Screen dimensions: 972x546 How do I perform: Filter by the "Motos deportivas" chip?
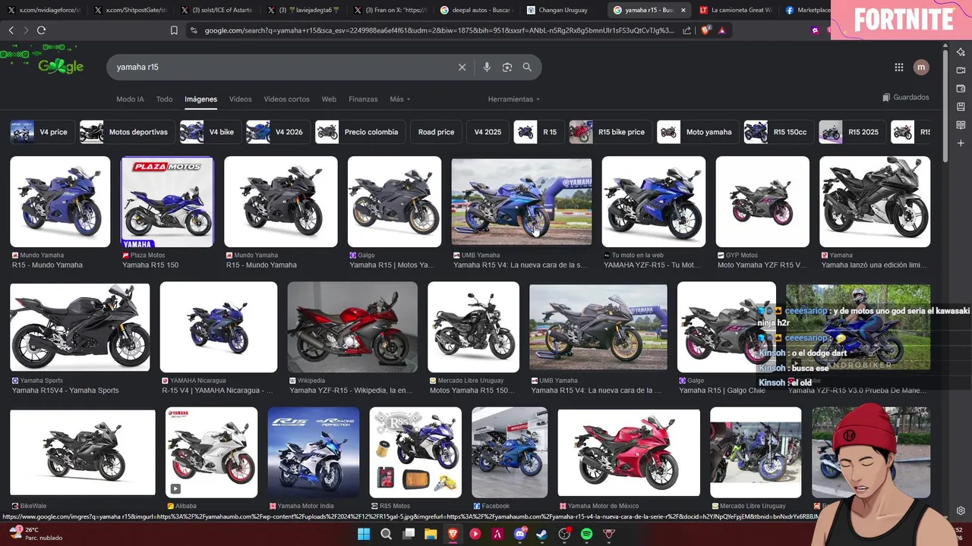tap(127, 132)
